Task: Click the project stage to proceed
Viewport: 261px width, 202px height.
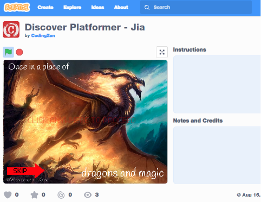Action: pyautogui.click(x=86, y=122)
